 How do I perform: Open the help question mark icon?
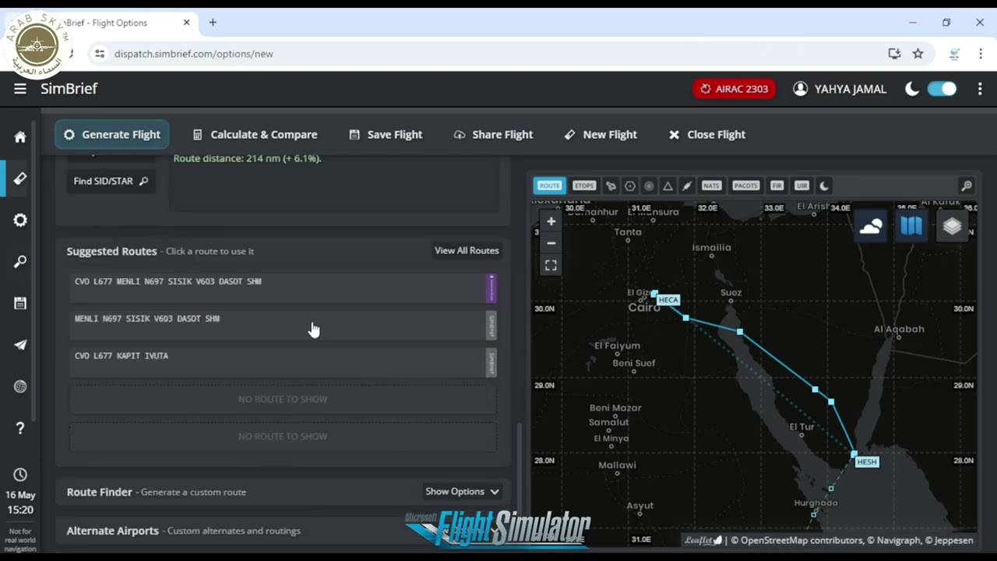coord(20,428)
